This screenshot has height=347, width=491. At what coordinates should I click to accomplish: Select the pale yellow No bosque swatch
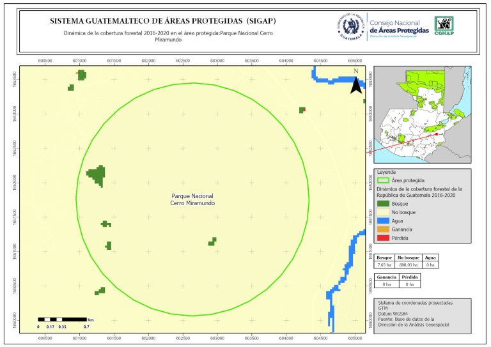pyautogui.click(x=383, y=212)
